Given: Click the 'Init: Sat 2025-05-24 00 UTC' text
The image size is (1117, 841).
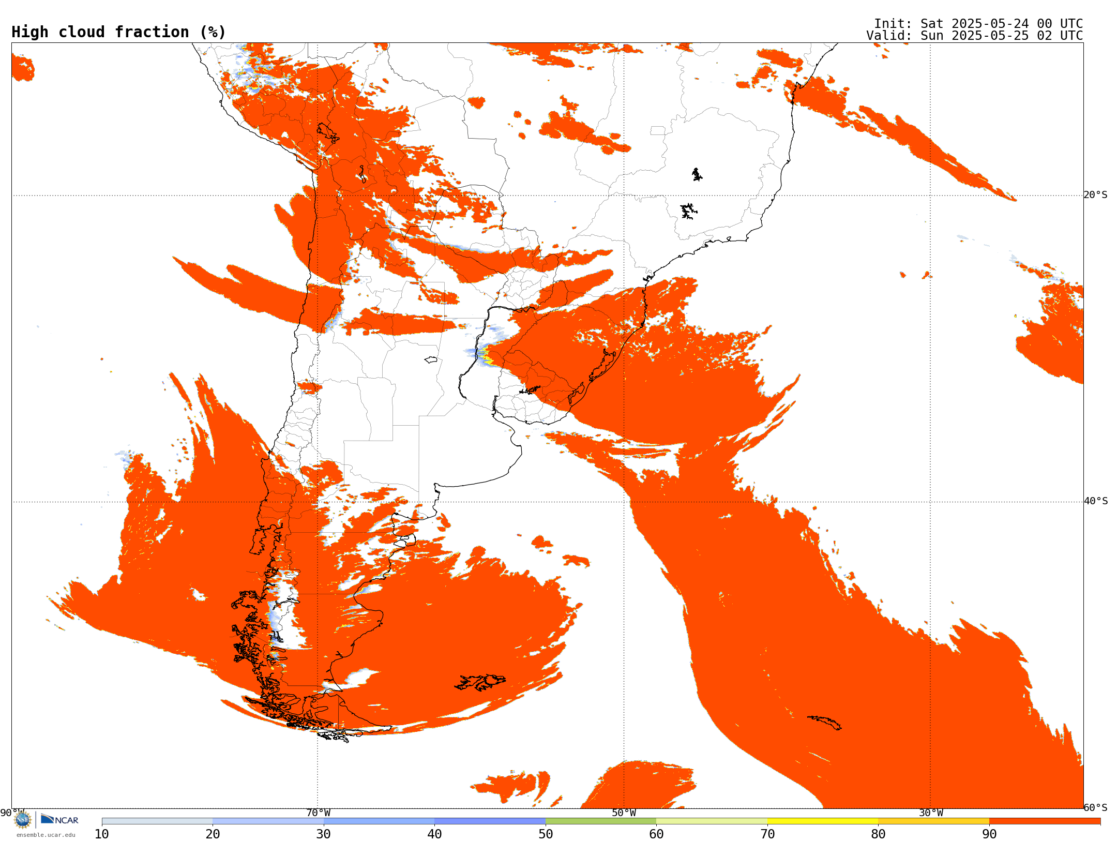Looking at the screenshot, I should point(978,24).
